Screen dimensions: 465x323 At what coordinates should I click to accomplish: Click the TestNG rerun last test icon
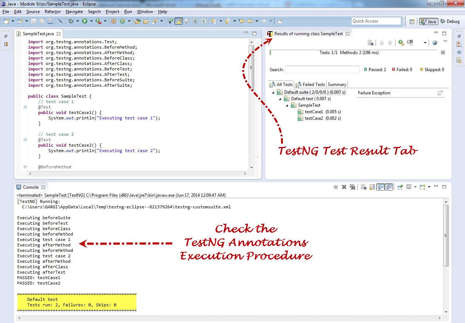(401, 43)
